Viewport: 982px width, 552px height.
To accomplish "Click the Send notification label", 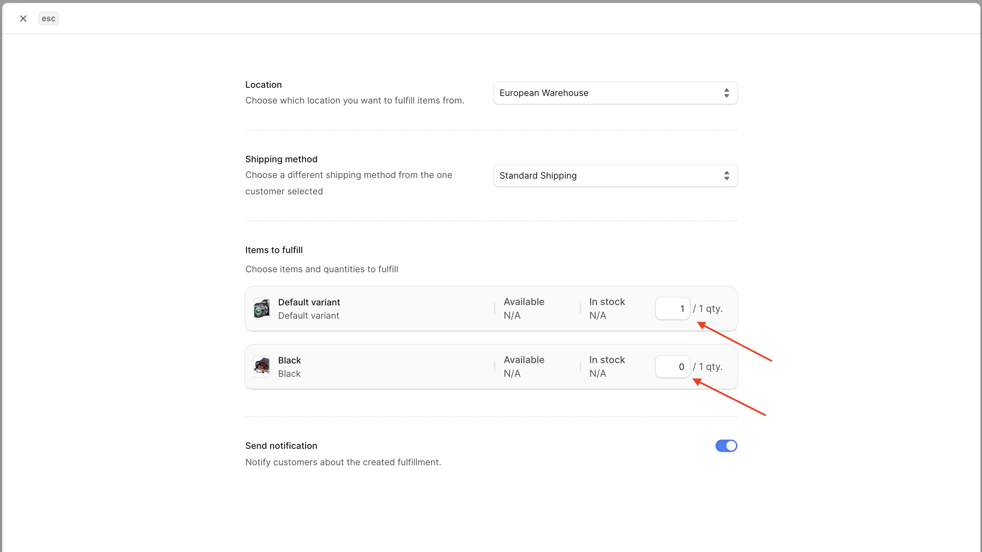I will point(281,446).
